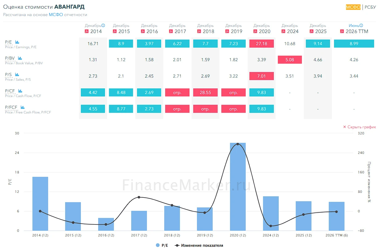Open the 2026 TTM PDF report icon

[x=342, y=31]
